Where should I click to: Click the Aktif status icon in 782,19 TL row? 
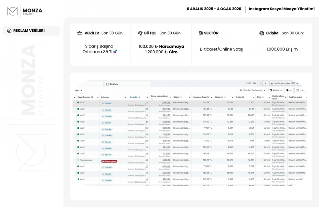click(78, 135)
